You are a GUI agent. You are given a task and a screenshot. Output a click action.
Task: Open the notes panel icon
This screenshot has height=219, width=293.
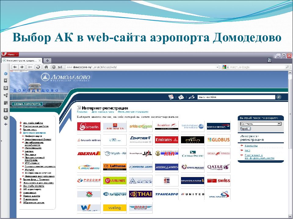click(6, 103)
